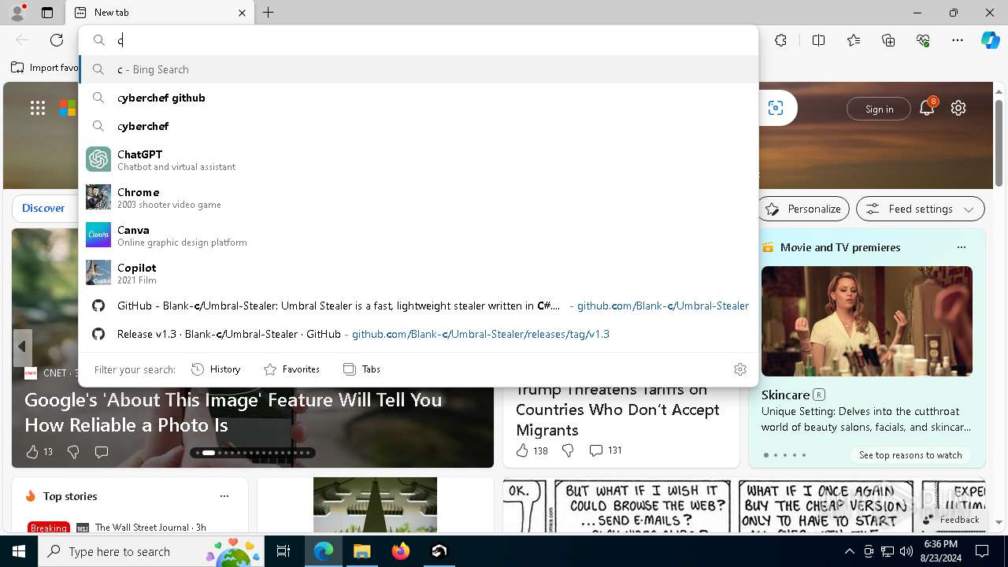The image size is (1008, 567).
Task: Choose the 'cyberchef github' suggestion
Action: click(419, 98)
